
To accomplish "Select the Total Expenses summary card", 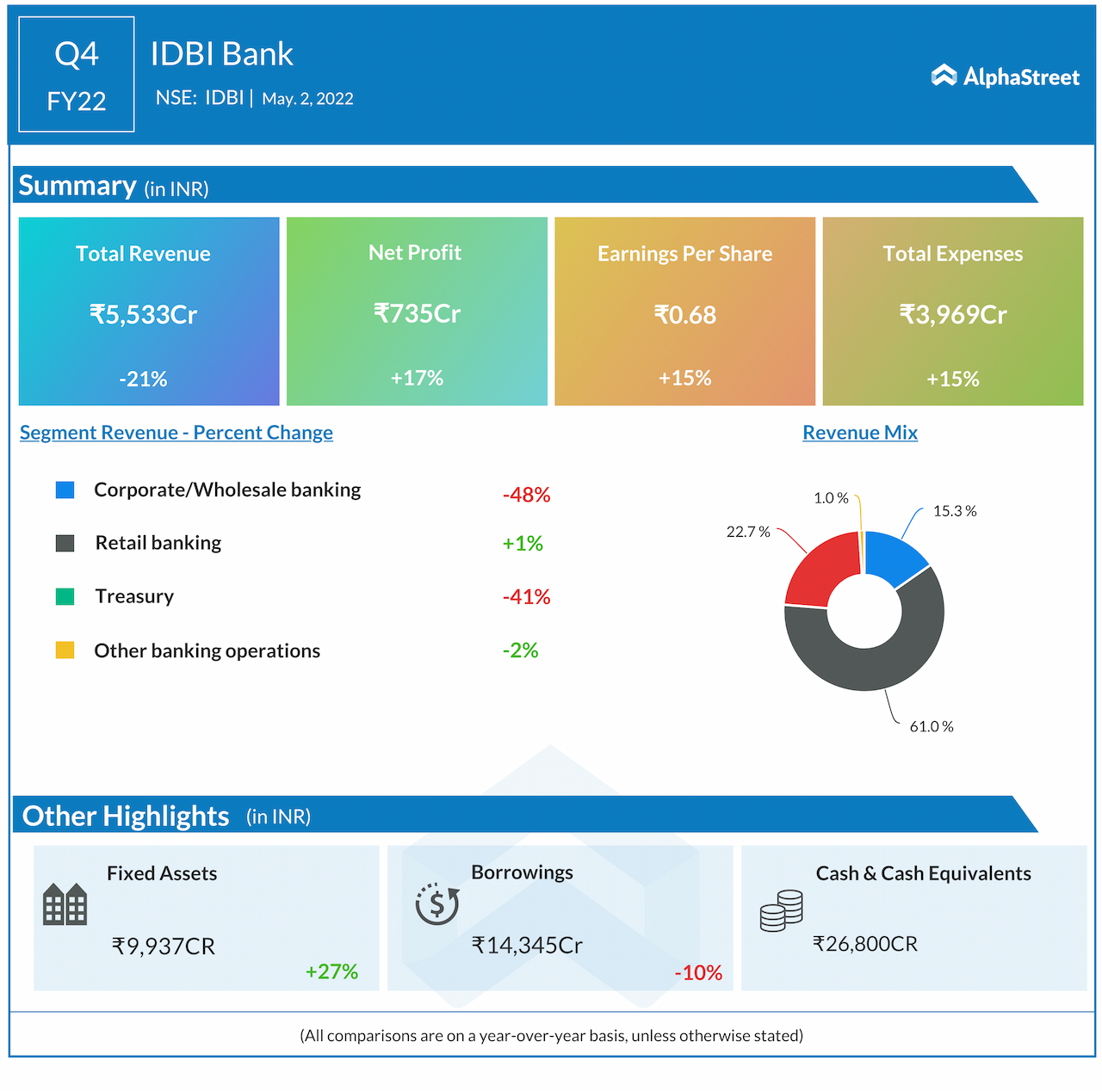I will tap(952, 311).
